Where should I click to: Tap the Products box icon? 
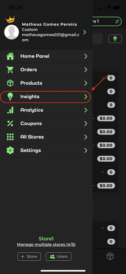pos(10,83)
